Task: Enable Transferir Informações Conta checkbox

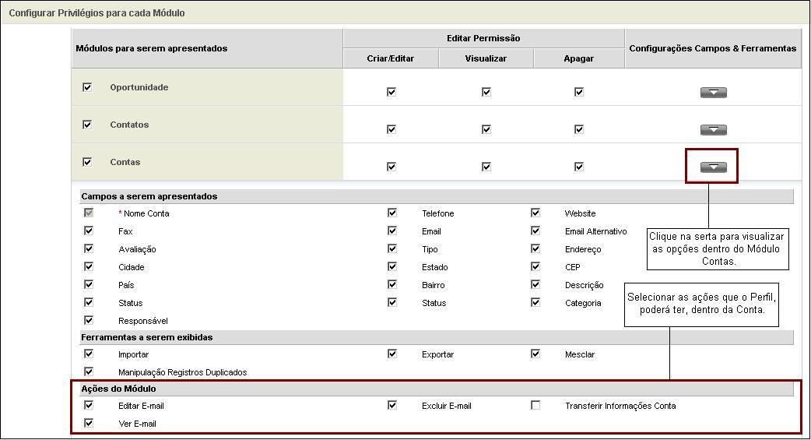Action: pyautogui.click(x=535, y=406)
